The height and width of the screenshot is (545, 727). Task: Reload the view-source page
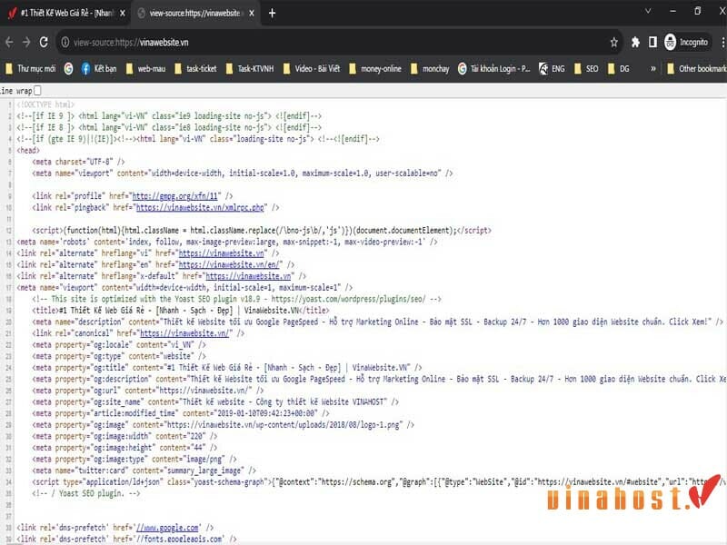tap(44, 42)
